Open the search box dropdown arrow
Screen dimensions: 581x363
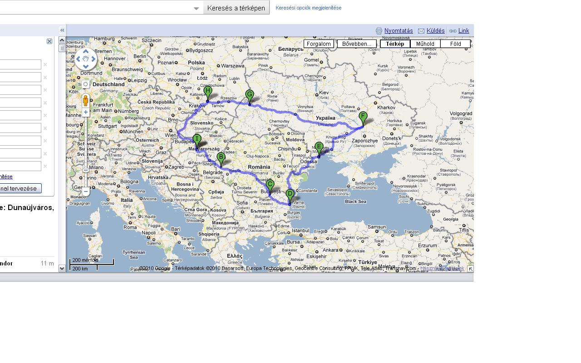197,8
